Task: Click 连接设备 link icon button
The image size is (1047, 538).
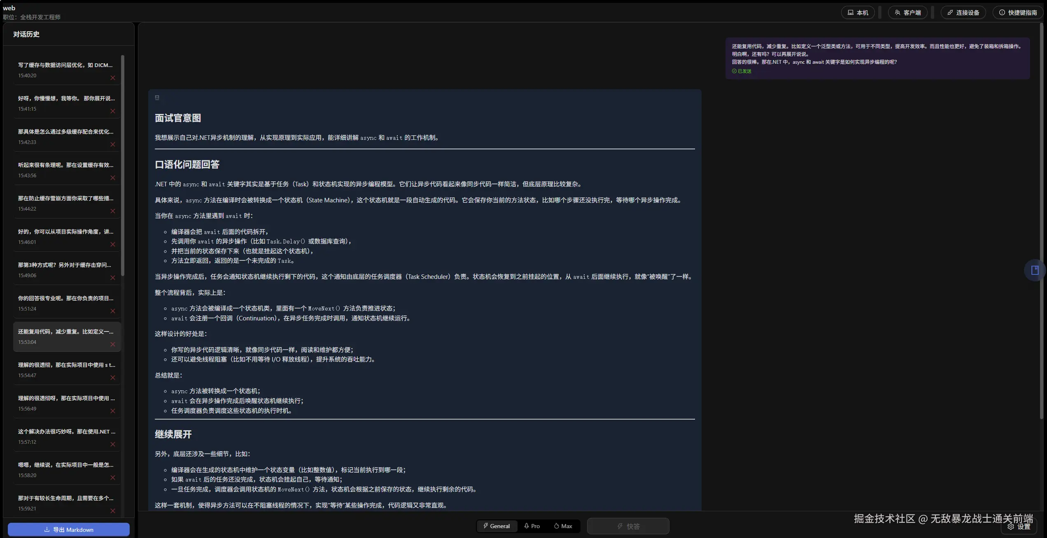Action: click(963, 12)
